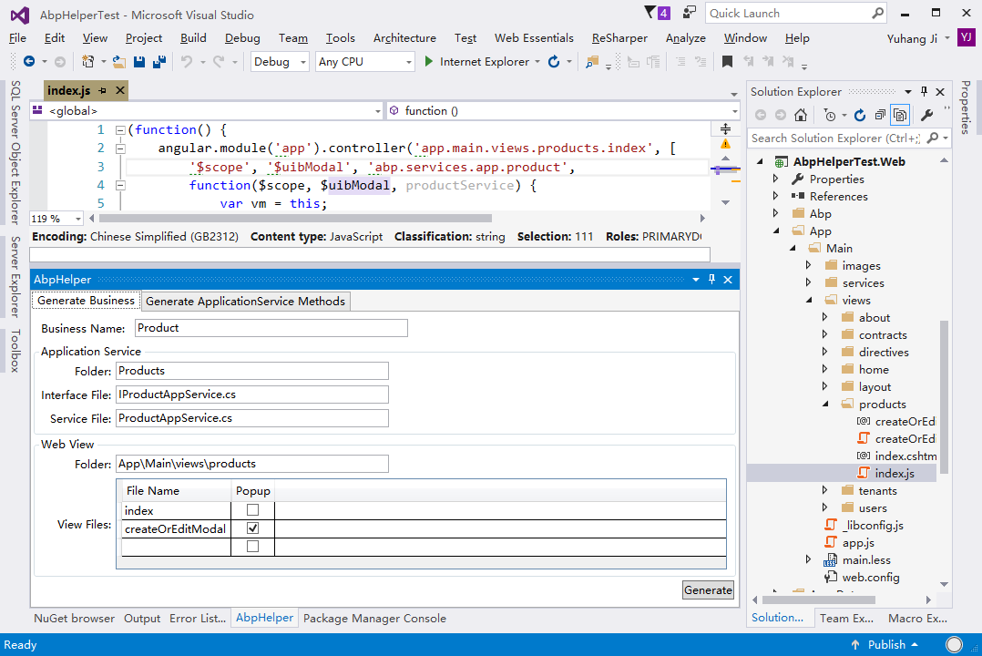
Task: Click the Solution Explorer Home icon
Action: (801, 115)
